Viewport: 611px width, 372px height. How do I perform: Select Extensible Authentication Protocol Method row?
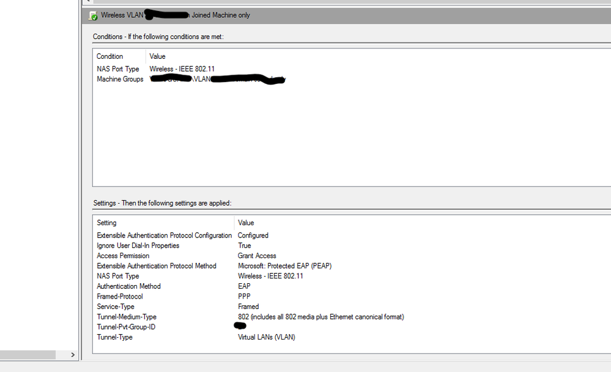pyautogui.click(x=157, y=266)
